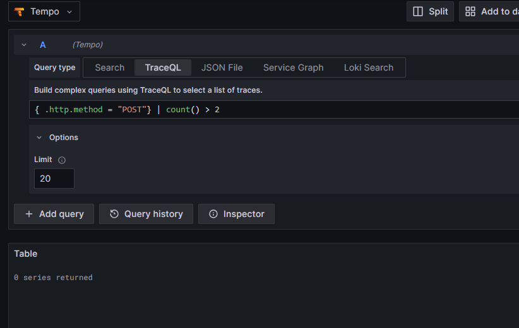519x328 pixels.
Task: Click into the TraceQL query editor
Action: point(274,110)
